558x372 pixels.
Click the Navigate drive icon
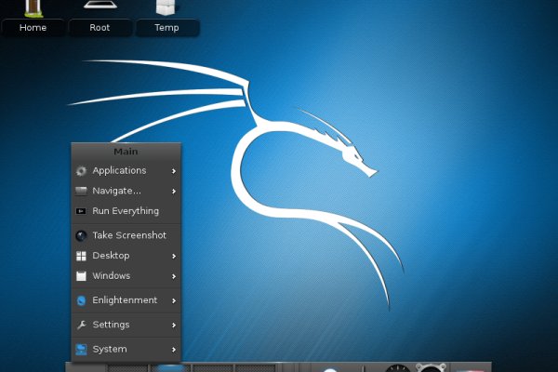coord(82,191)
